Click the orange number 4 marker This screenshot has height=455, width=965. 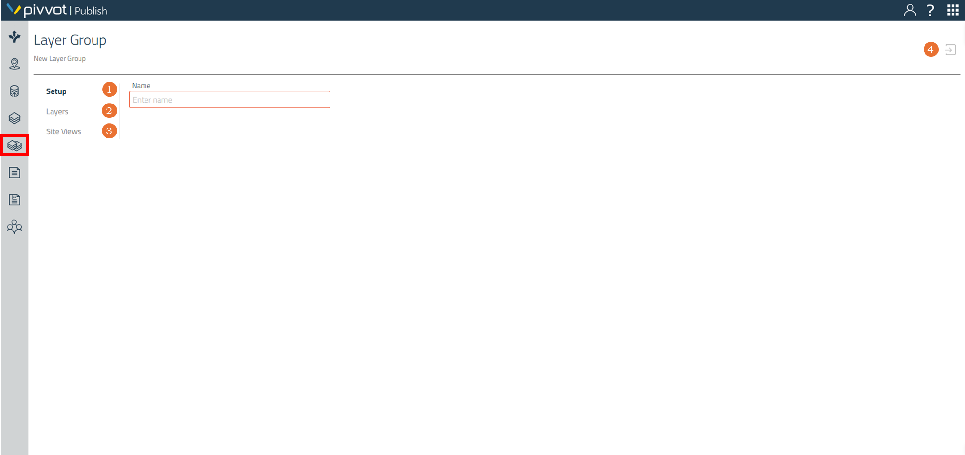click(930, 49)
